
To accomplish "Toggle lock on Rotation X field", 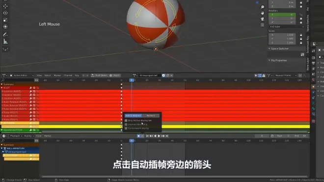I will tap(301, 15).
